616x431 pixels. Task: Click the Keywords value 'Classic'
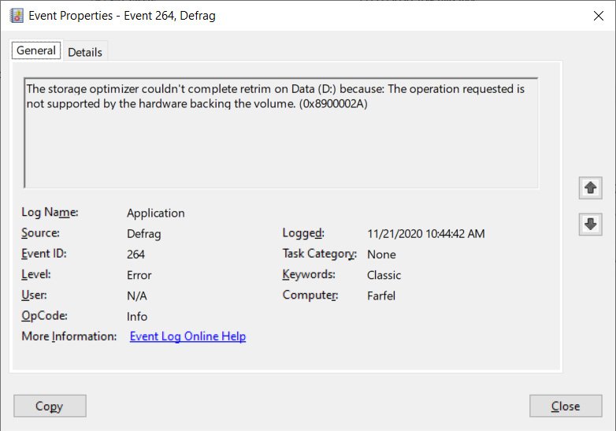384,275
